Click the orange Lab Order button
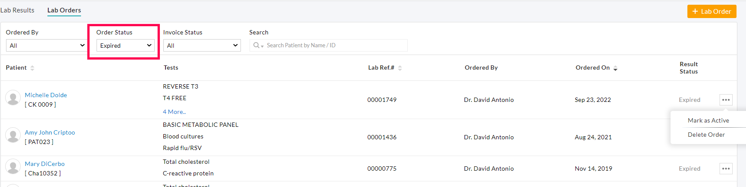This screenshot has height=187, width=746. pos(712,12)
